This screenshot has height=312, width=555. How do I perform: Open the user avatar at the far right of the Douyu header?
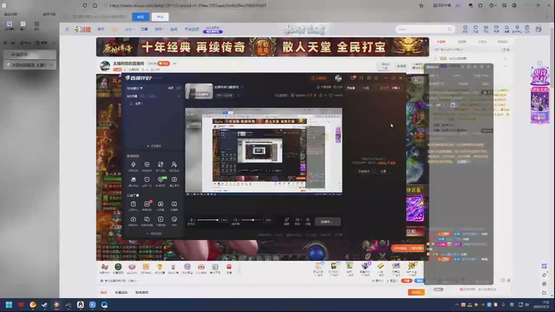tap(538, 29)
